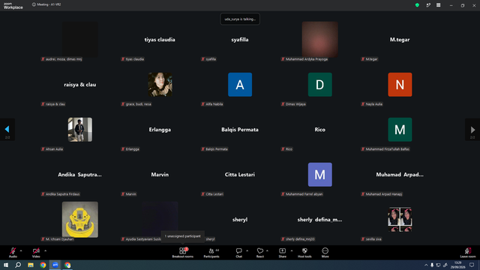480x270 pixels.
Task: Switch to the Zoom taskbar icon
Action: click(55, 265)
